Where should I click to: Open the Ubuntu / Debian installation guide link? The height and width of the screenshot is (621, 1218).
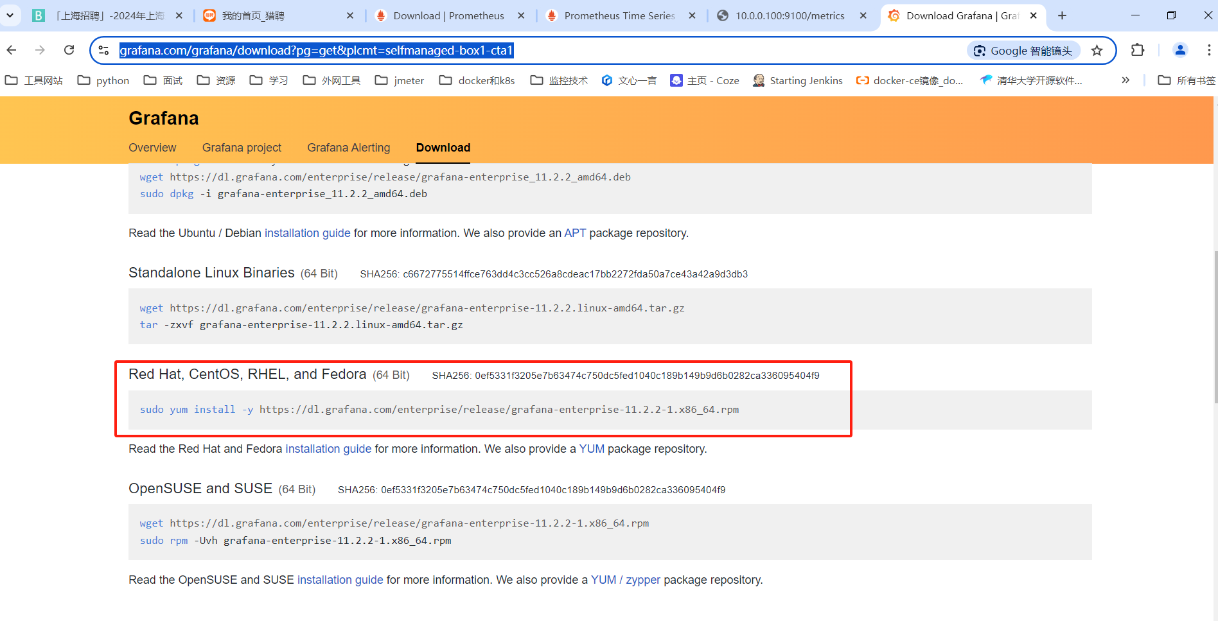308,233
